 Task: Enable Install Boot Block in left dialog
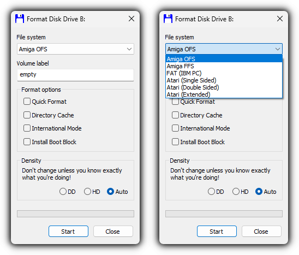click(x=27, y=142)
